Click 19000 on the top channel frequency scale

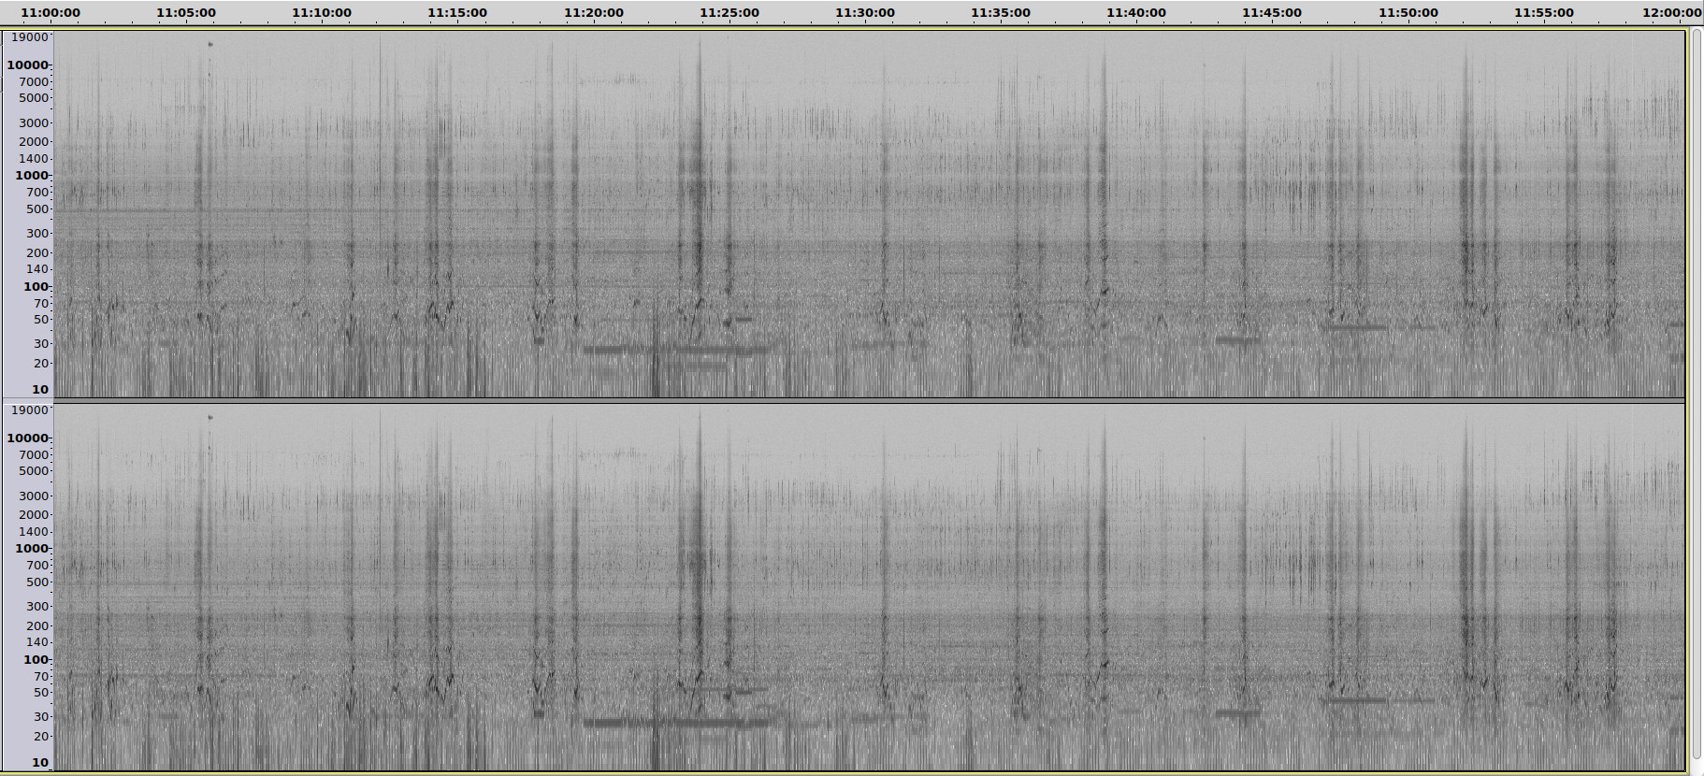pyautogui.click(x=28, y=37)
